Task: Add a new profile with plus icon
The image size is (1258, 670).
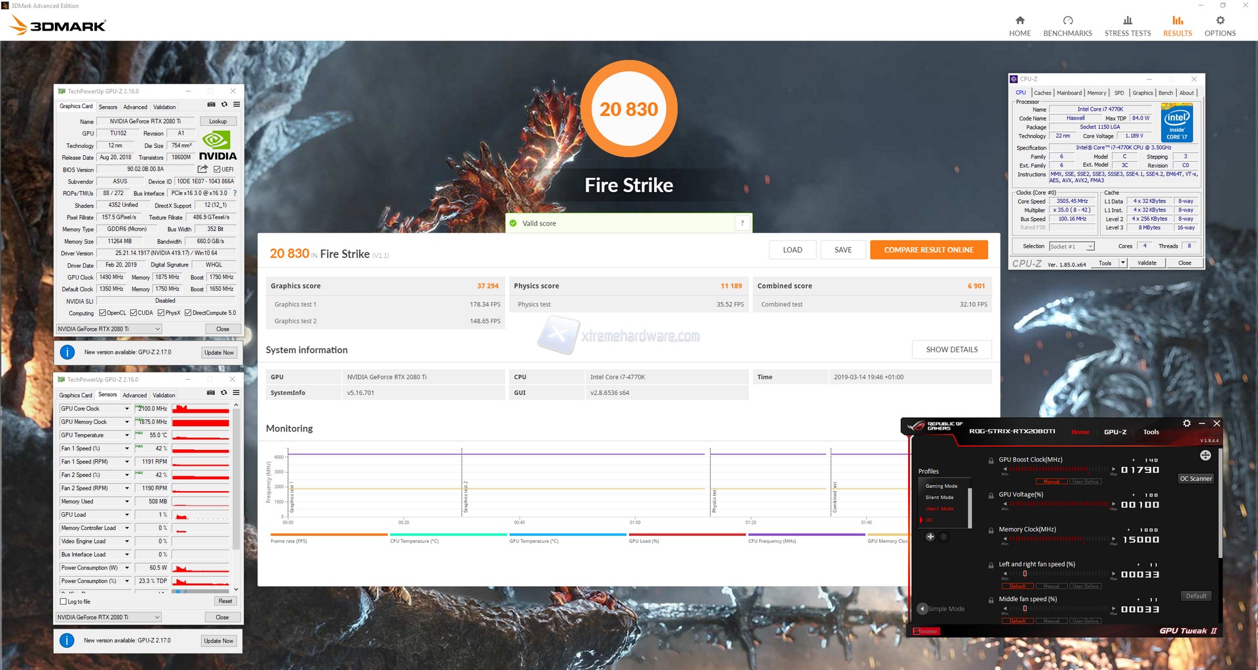Action: (930, 537)
